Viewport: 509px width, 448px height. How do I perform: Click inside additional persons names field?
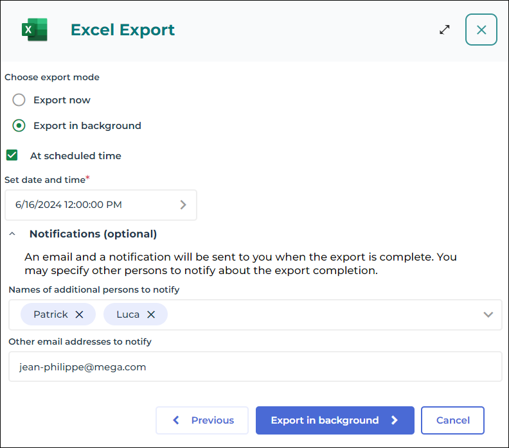pos(321,314)
